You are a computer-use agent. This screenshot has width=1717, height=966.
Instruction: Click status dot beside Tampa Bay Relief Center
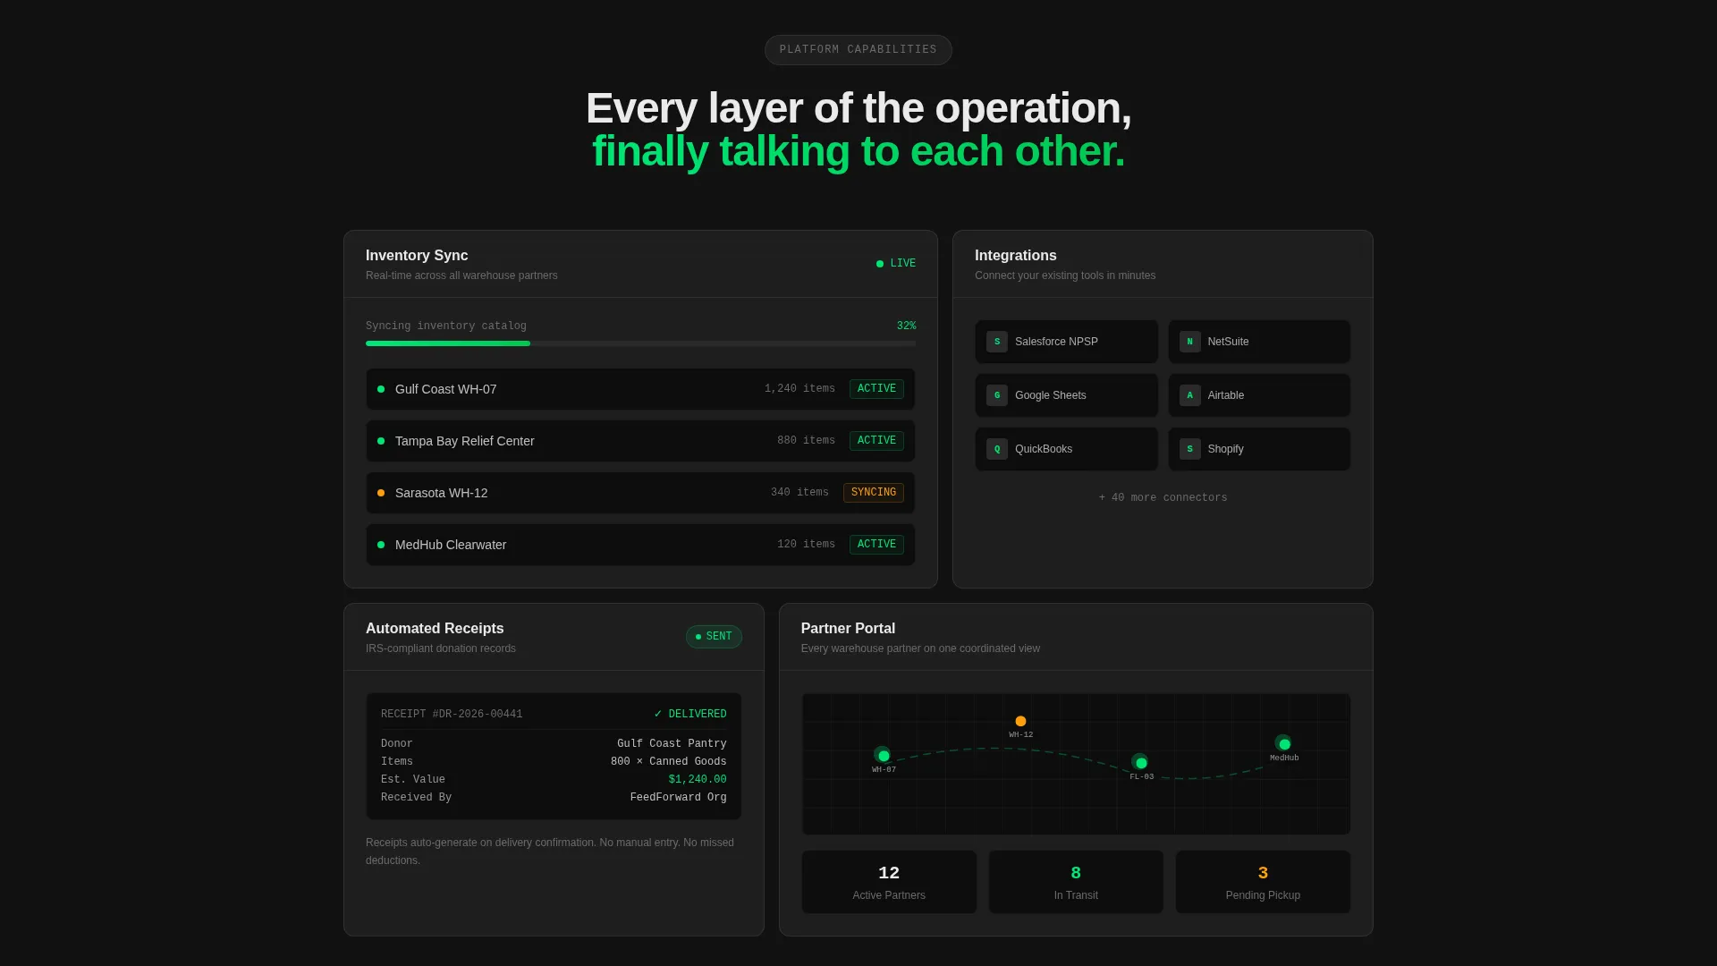click(x=381, y=441)
